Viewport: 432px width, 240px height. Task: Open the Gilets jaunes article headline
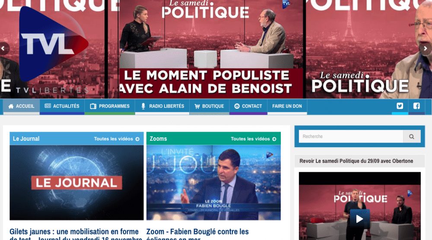tap(76, 234)
